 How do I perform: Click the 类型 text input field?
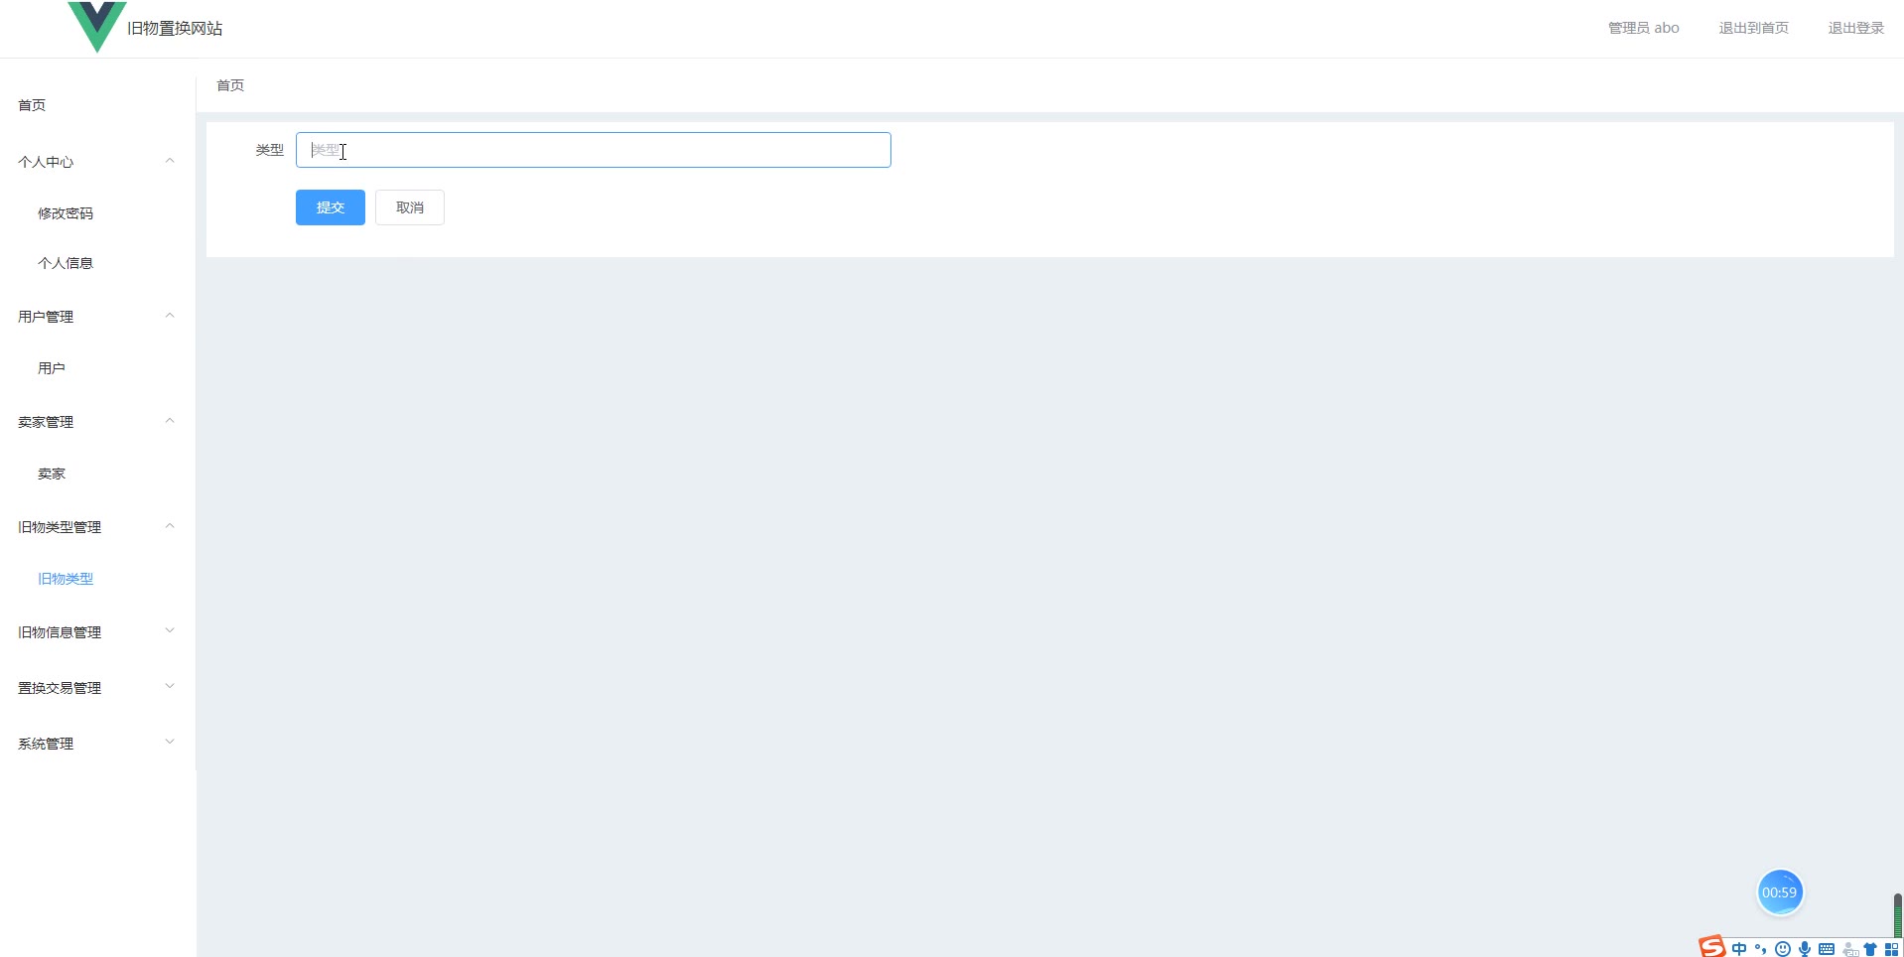(x=594, y=150)
